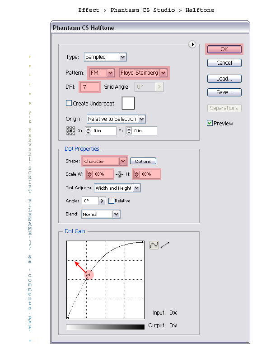Click the Separations button
This screenshot has width=271, height=354.
tap(224, 108)
